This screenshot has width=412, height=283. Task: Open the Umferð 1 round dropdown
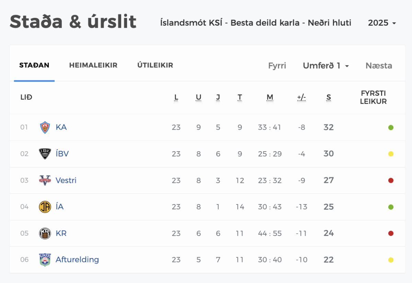[x=326, y=66]
